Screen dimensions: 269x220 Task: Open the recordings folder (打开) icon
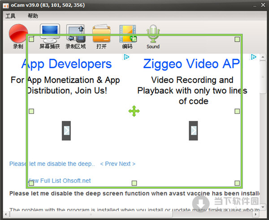pos(101,33)
